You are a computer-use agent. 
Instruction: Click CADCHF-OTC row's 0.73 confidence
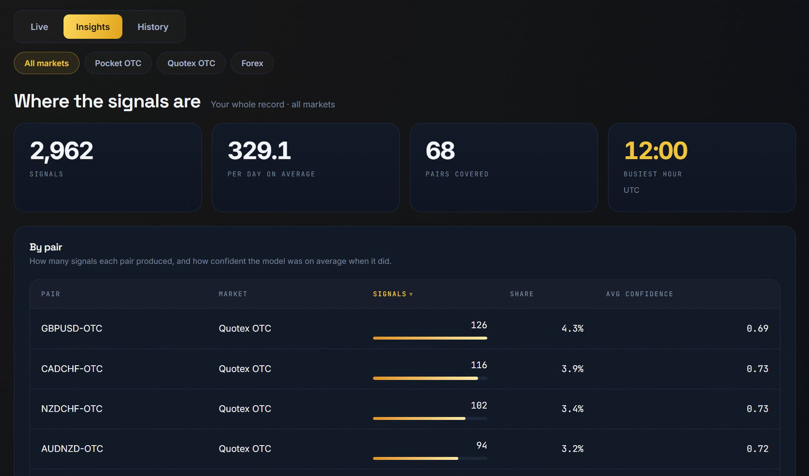[757, 369]
